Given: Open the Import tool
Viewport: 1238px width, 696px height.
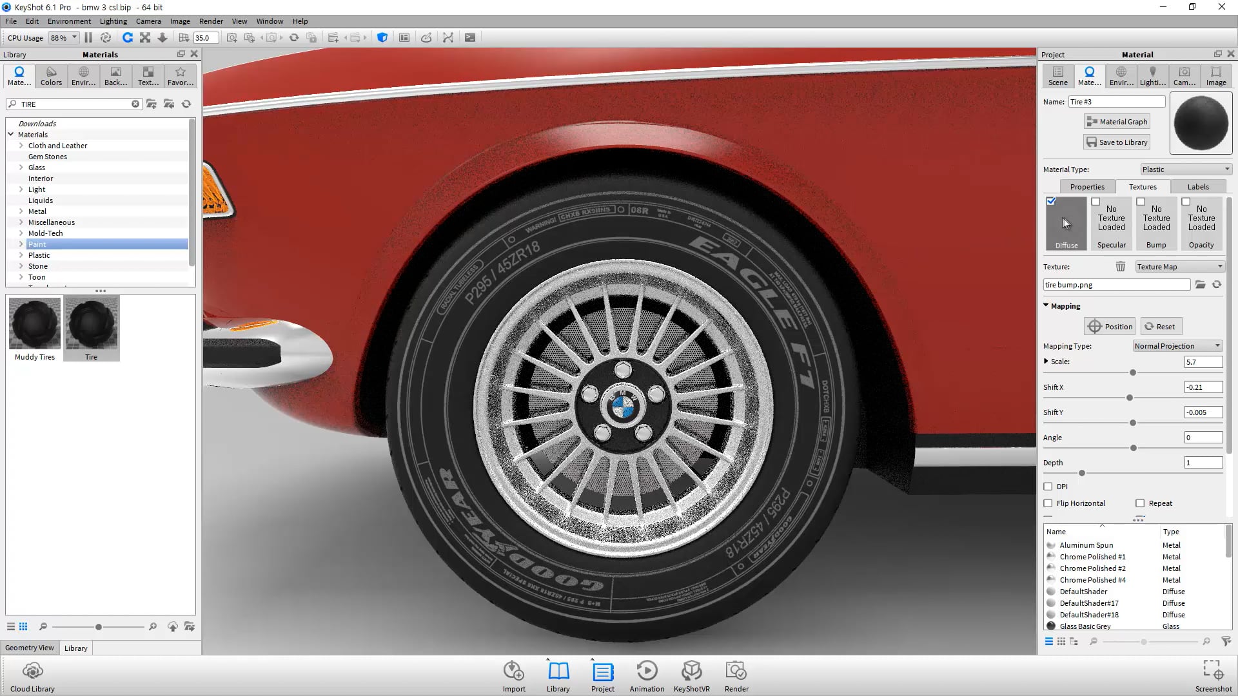Looking at the screenshot, I should coord(514,677).
